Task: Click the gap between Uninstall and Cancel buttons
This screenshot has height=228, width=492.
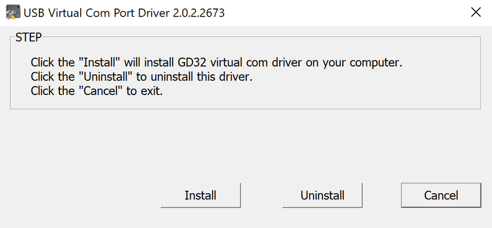Action: 381,196
